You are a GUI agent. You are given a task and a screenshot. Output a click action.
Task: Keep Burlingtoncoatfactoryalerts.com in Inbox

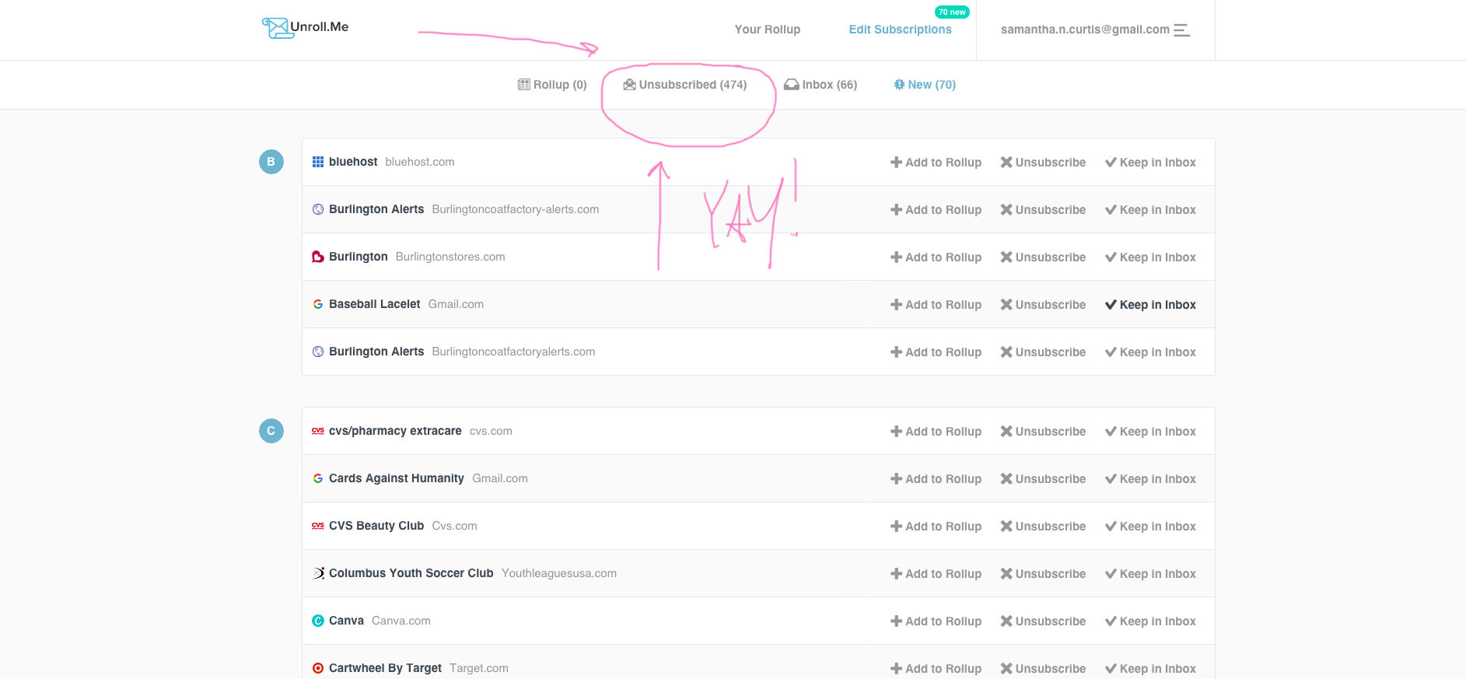coord(1150,352)
